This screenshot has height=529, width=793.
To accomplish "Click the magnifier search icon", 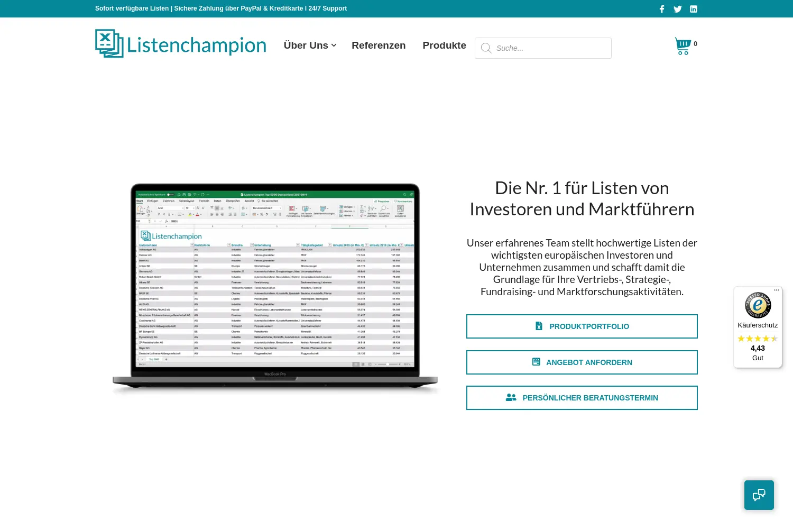I will pos(486,48).
